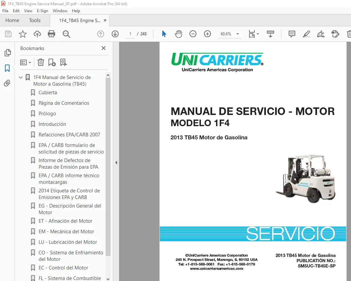The width and height of the screenshot is (351, 281).
Task: Jump to the Prólogo bookmark
Action: [x=47, y=114]
